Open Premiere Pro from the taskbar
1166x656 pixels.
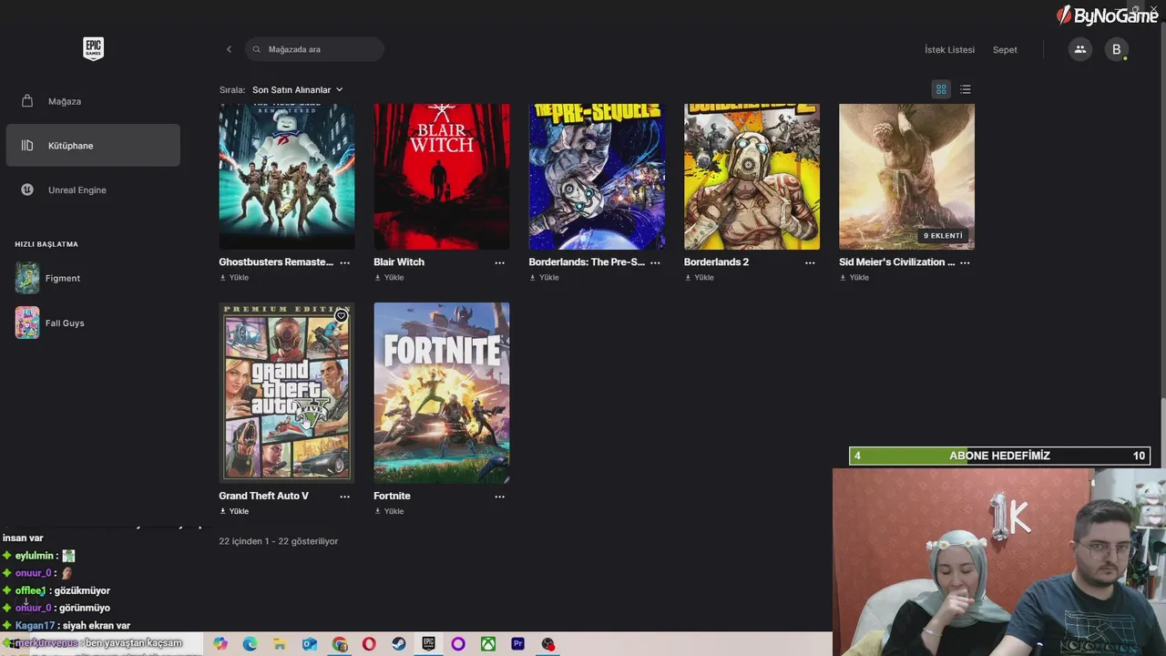pyautogui.click(x=518, y=644)
